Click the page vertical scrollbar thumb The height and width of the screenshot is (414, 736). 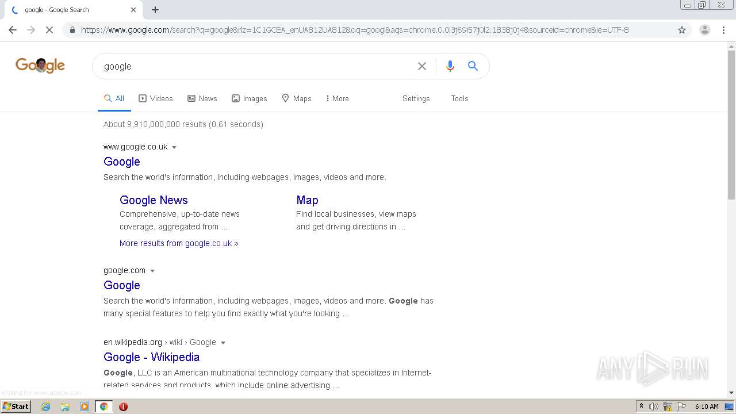(x=731, y=125)
